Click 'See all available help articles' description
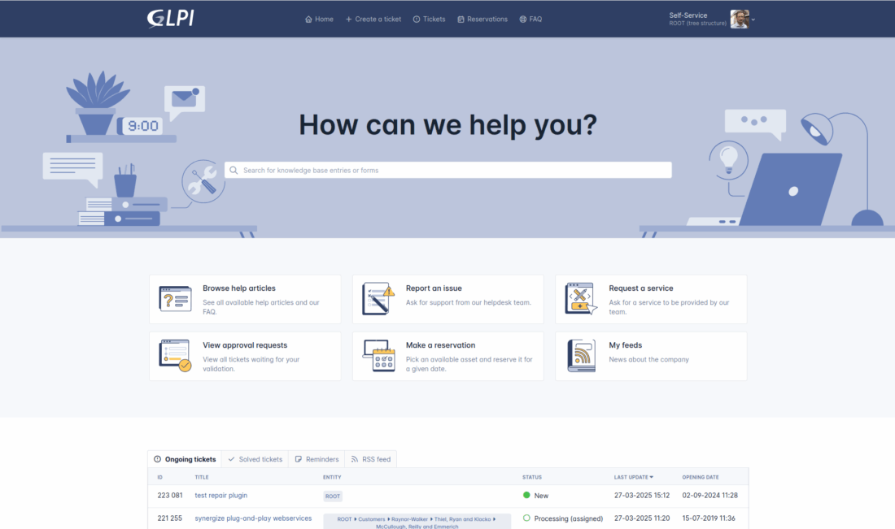Viewport: 895px width, 529px height. 261,307
